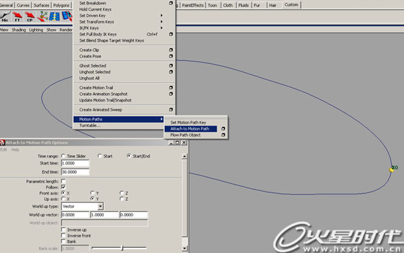Click the CP shelf icon

tap(30, 16)
